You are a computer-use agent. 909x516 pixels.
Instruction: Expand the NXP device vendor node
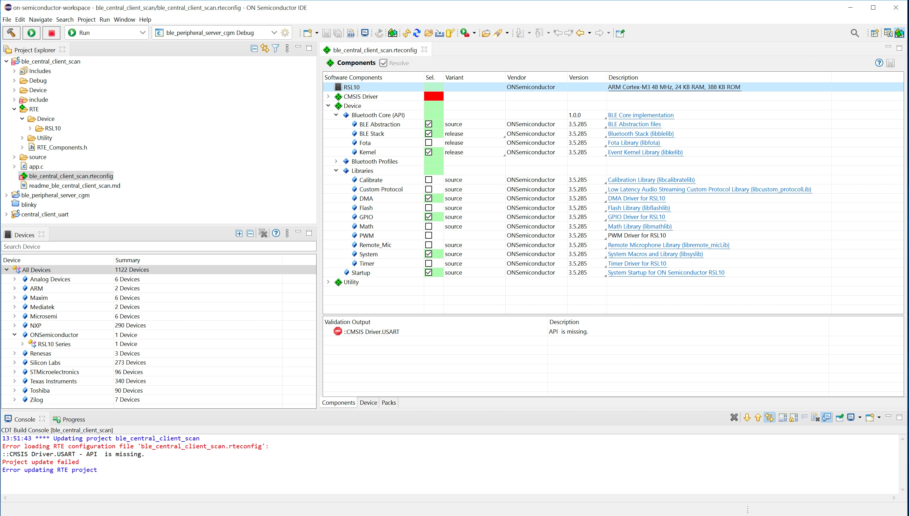tap(15, 325)
